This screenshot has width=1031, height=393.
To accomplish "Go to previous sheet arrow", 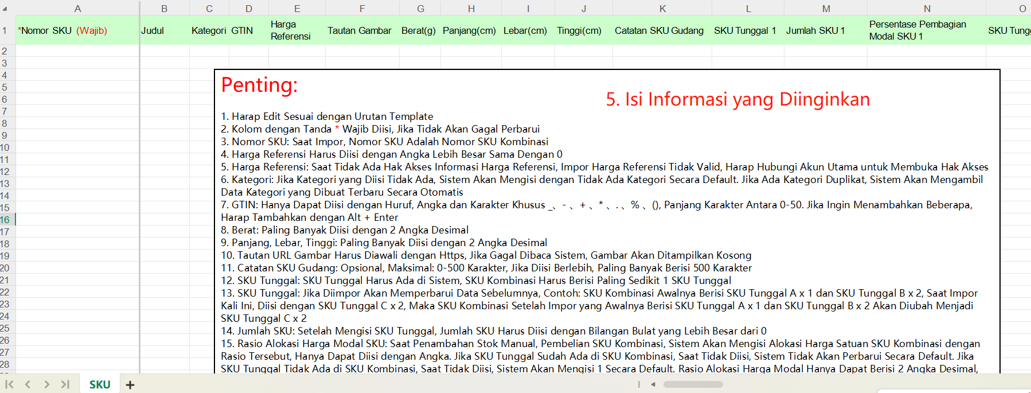I will [28, 384].
